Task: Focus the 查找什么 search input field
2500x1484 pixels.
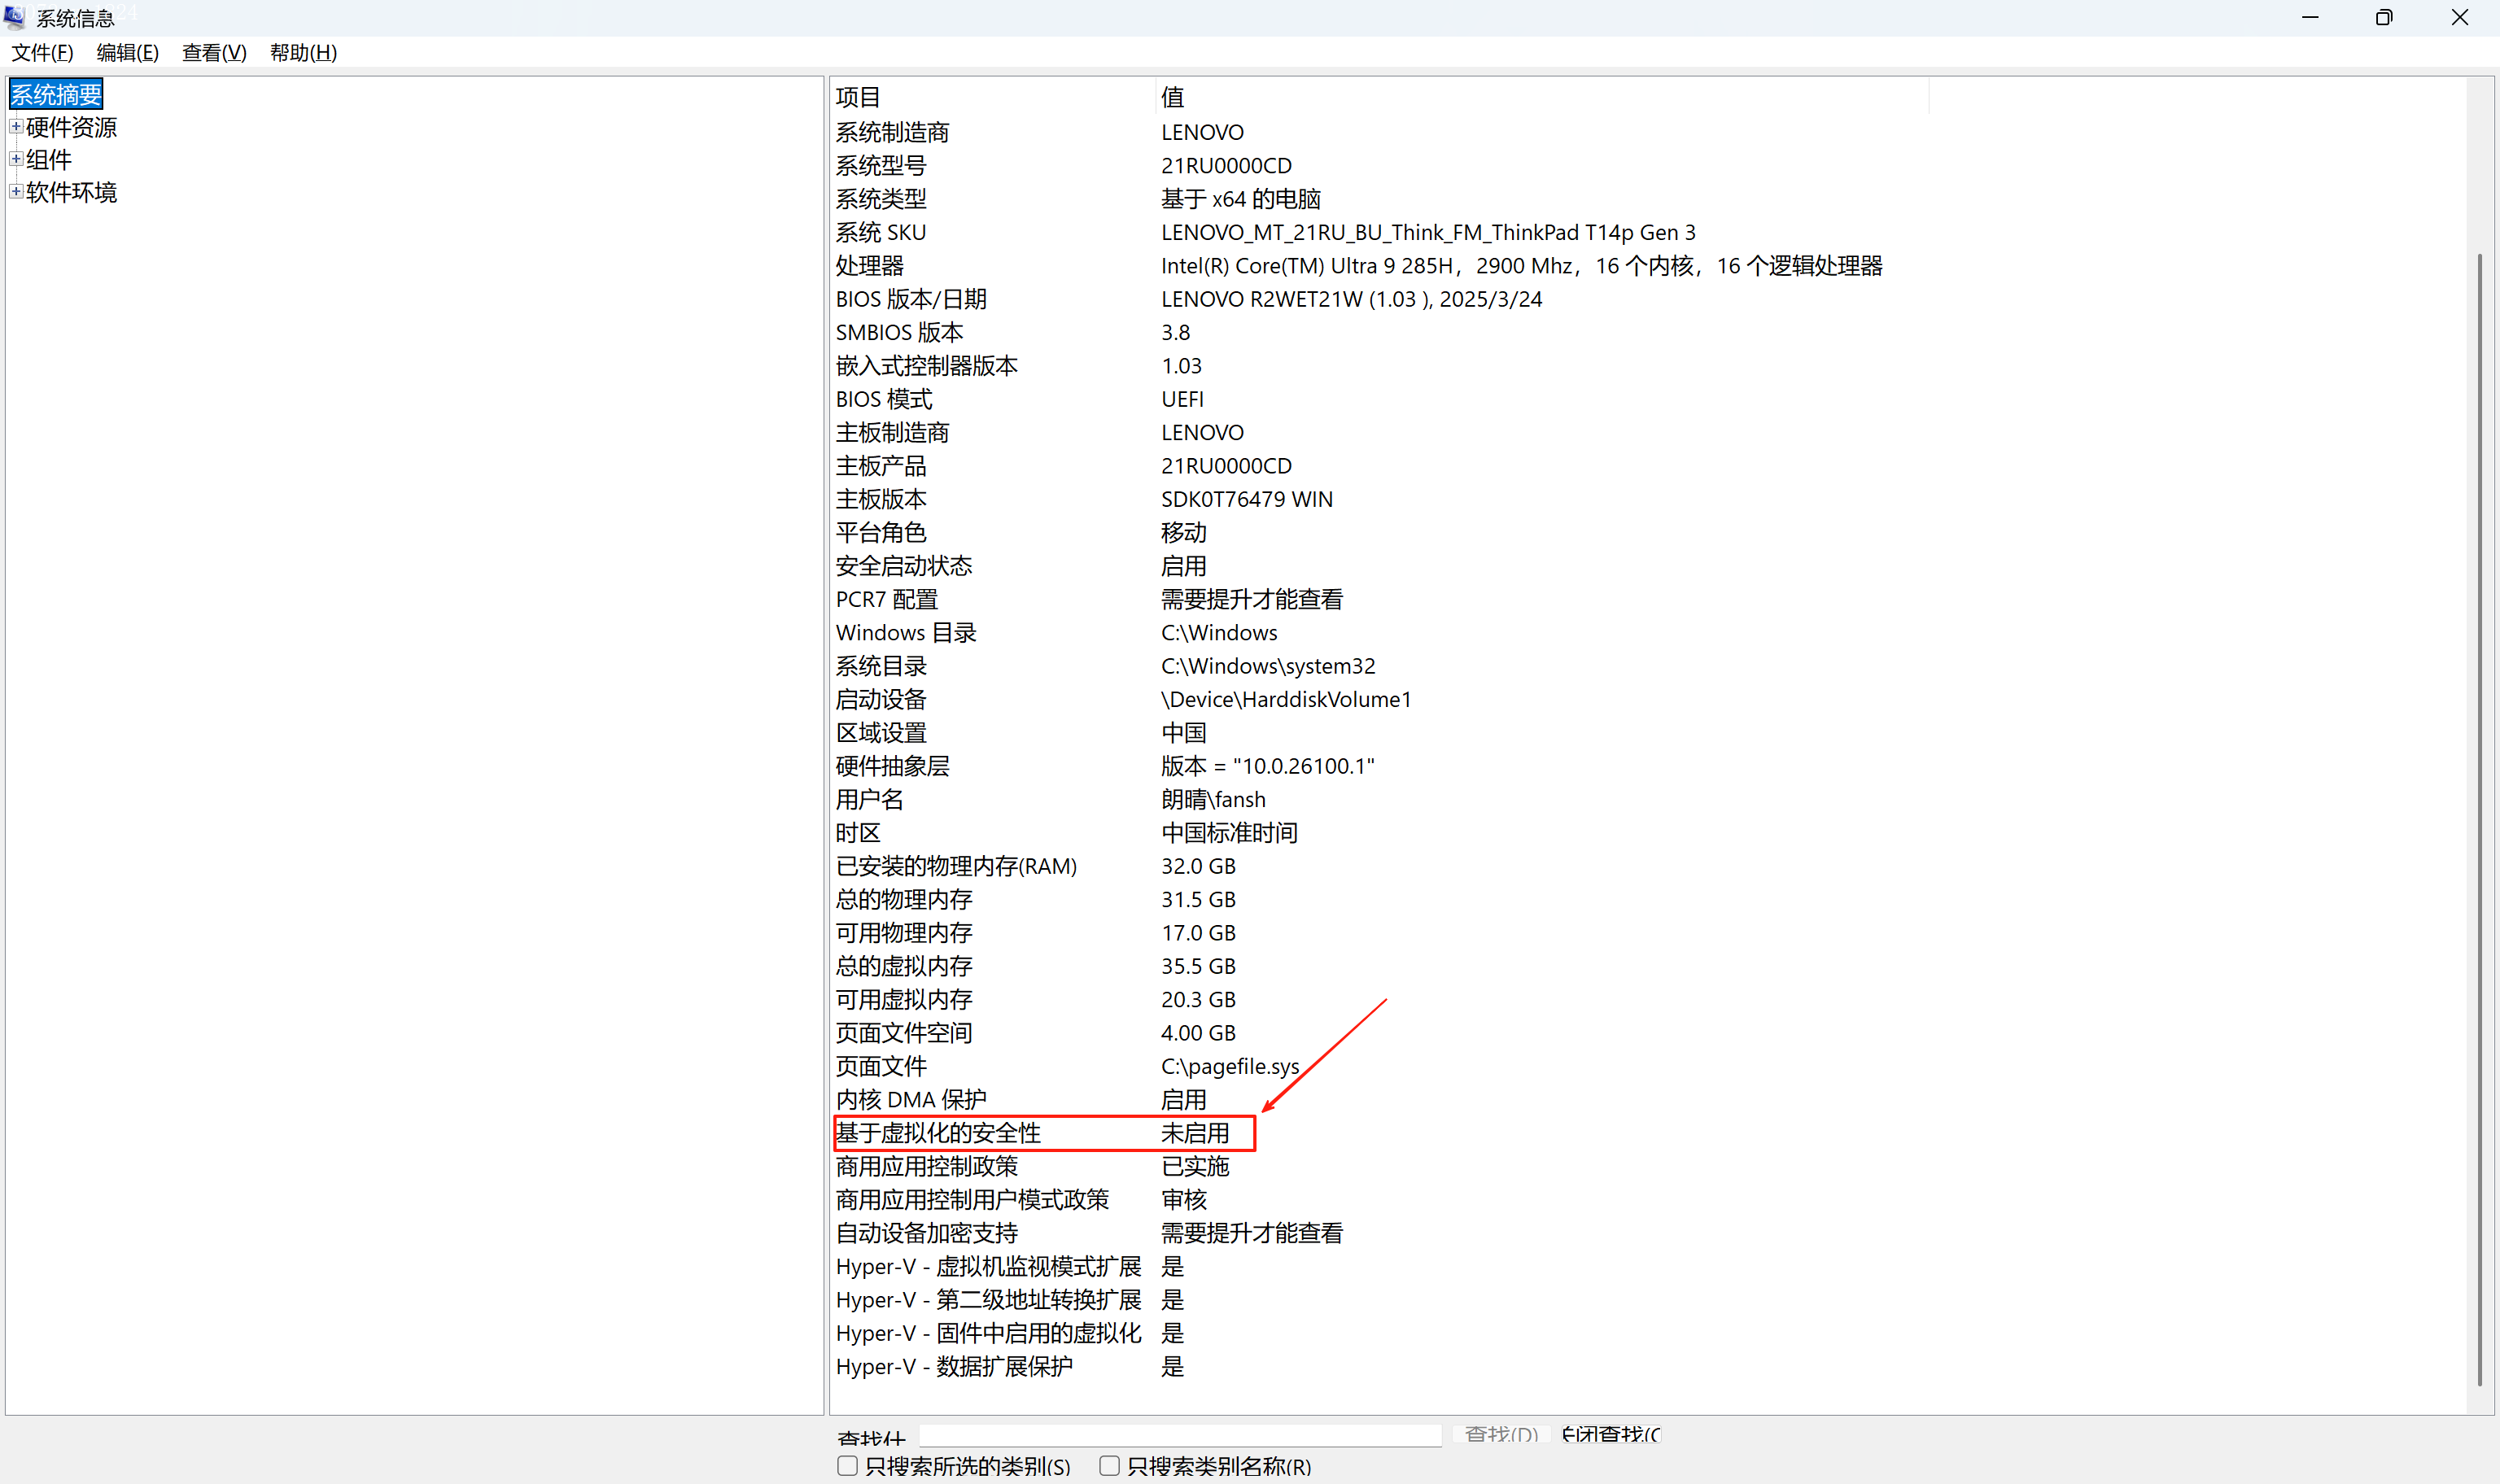Action: pyautogui.click(x=1180, y=1434)
